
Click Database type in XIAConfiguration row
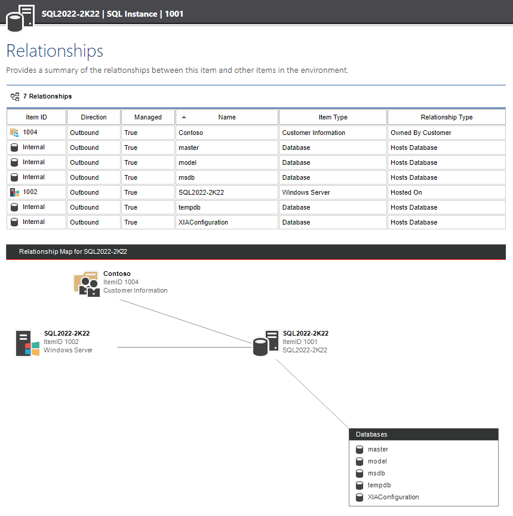333,222
